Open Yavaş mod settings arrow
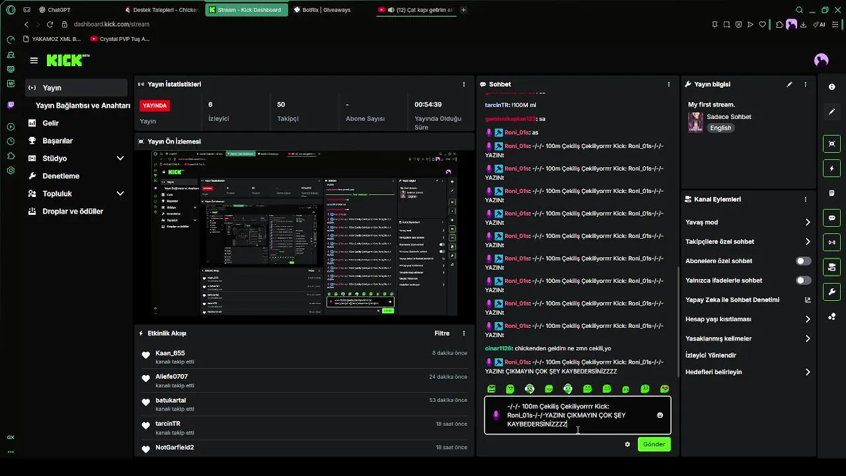This screenshot has width=846, height=476. (x=808, y=222)
